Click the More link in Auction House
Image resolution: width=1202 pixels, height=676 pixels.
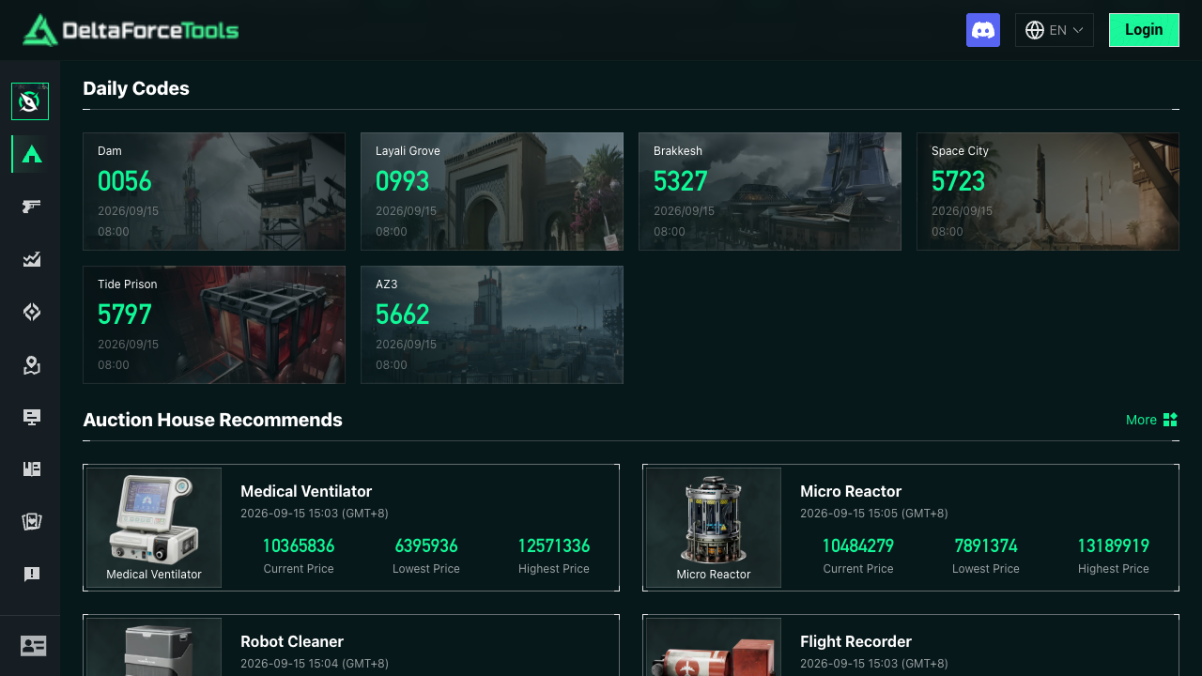point(1141,420)
